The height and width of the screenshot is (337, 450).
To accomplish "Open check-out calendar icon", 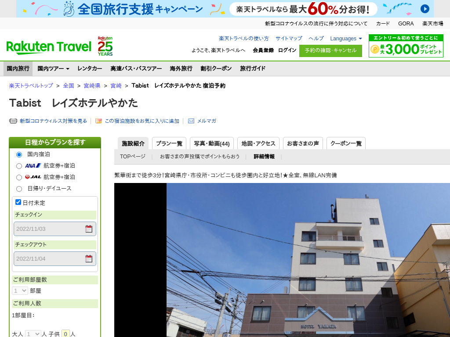I will click(89, 258).
